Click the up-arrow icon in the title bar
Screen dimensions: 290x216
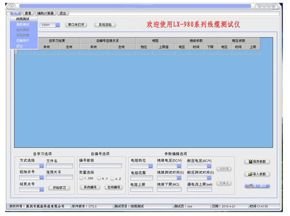(269, 6)
